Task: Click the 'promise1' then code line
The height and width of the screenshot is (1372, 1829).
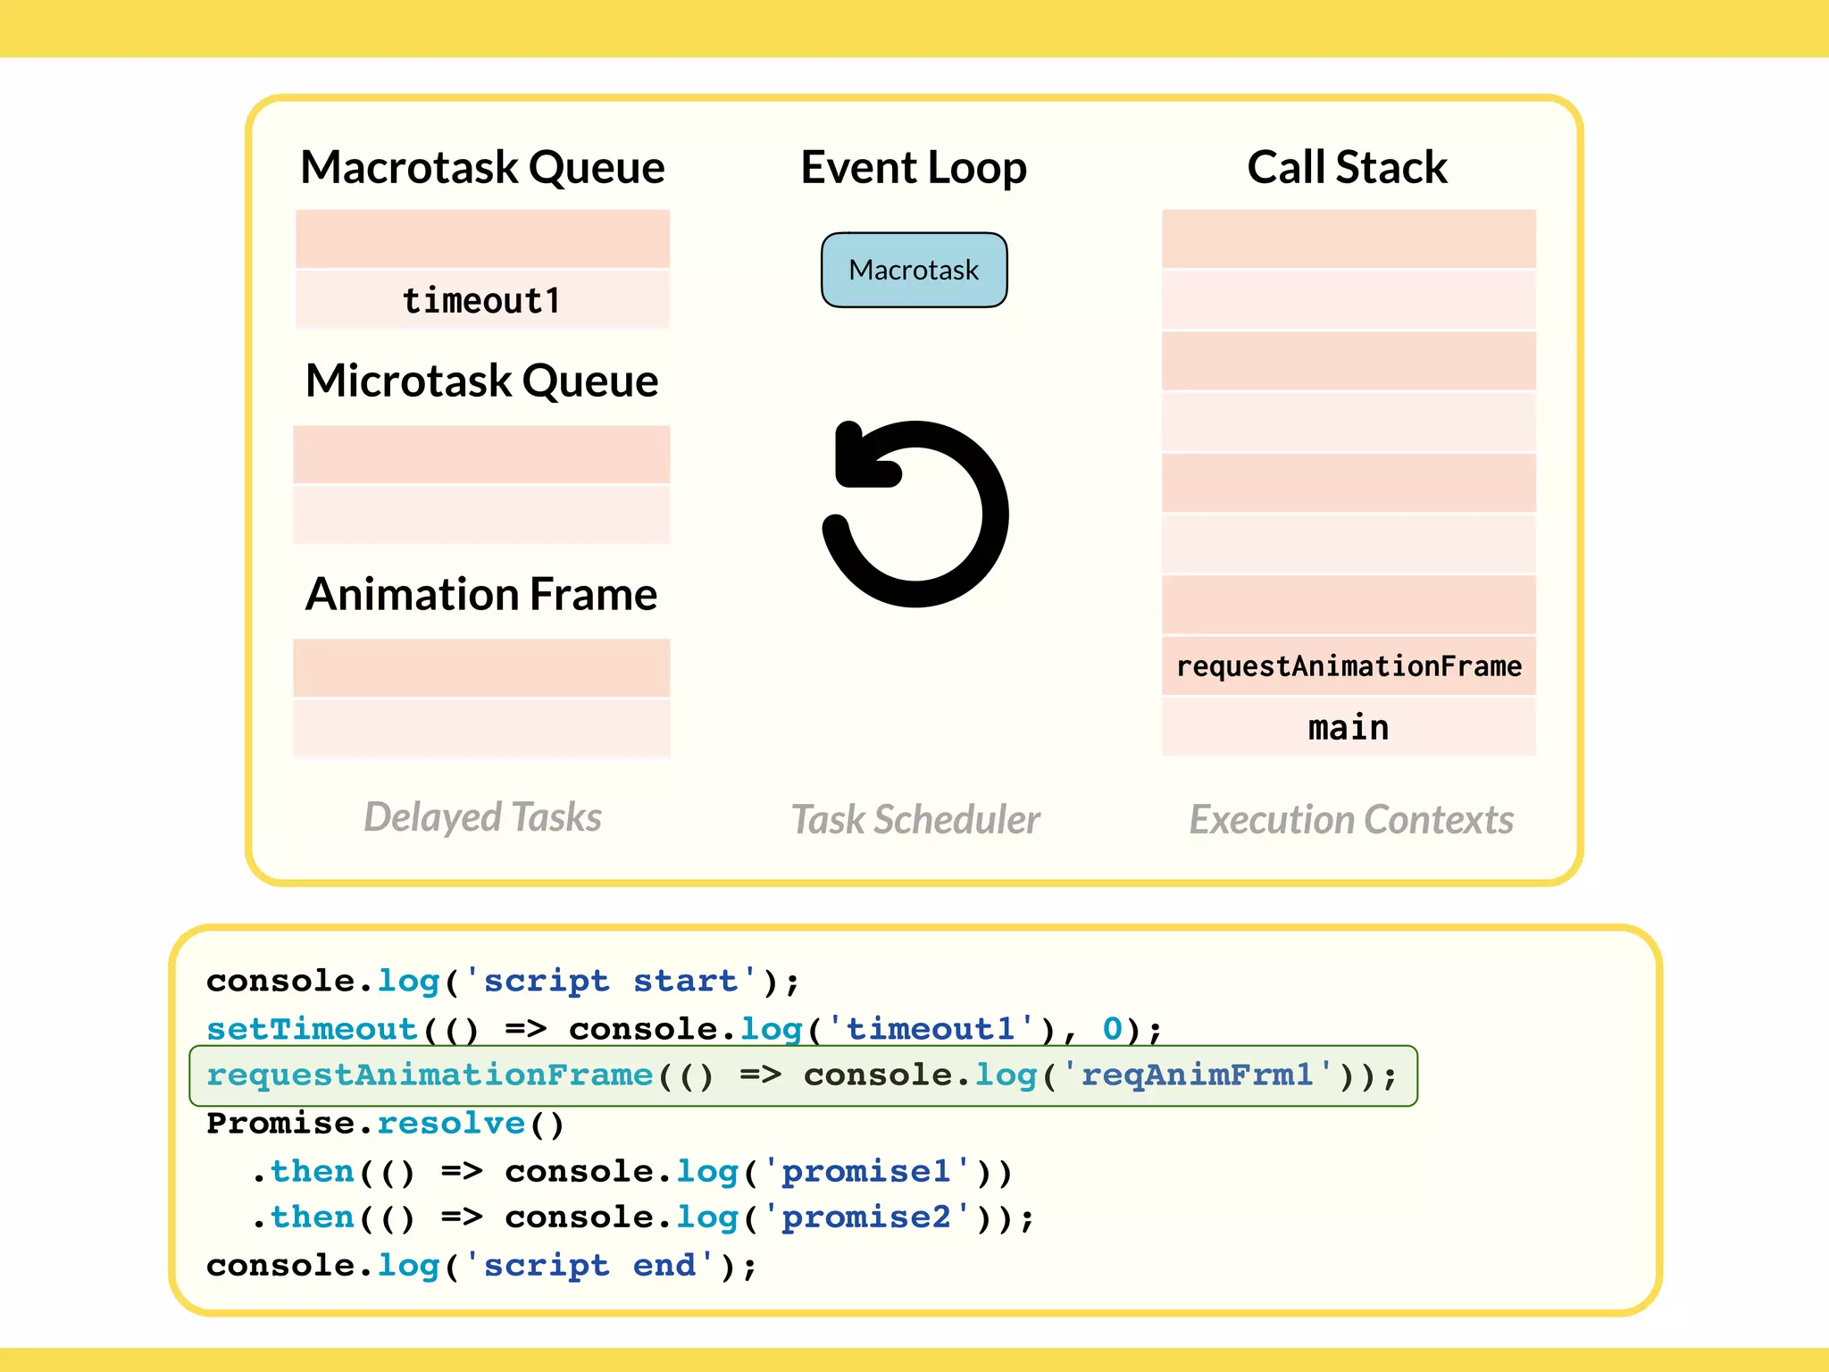Action: tap(632, 1171)
